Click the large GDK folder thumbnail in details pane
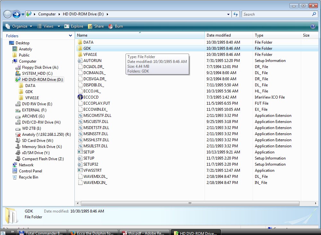Image resolution: width=321 pixels, height=235 pixels. tap(12, 215)
